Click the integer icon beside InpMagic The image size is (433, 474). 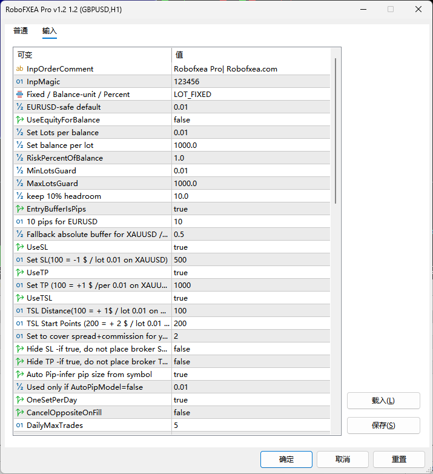tap(19, 82)
